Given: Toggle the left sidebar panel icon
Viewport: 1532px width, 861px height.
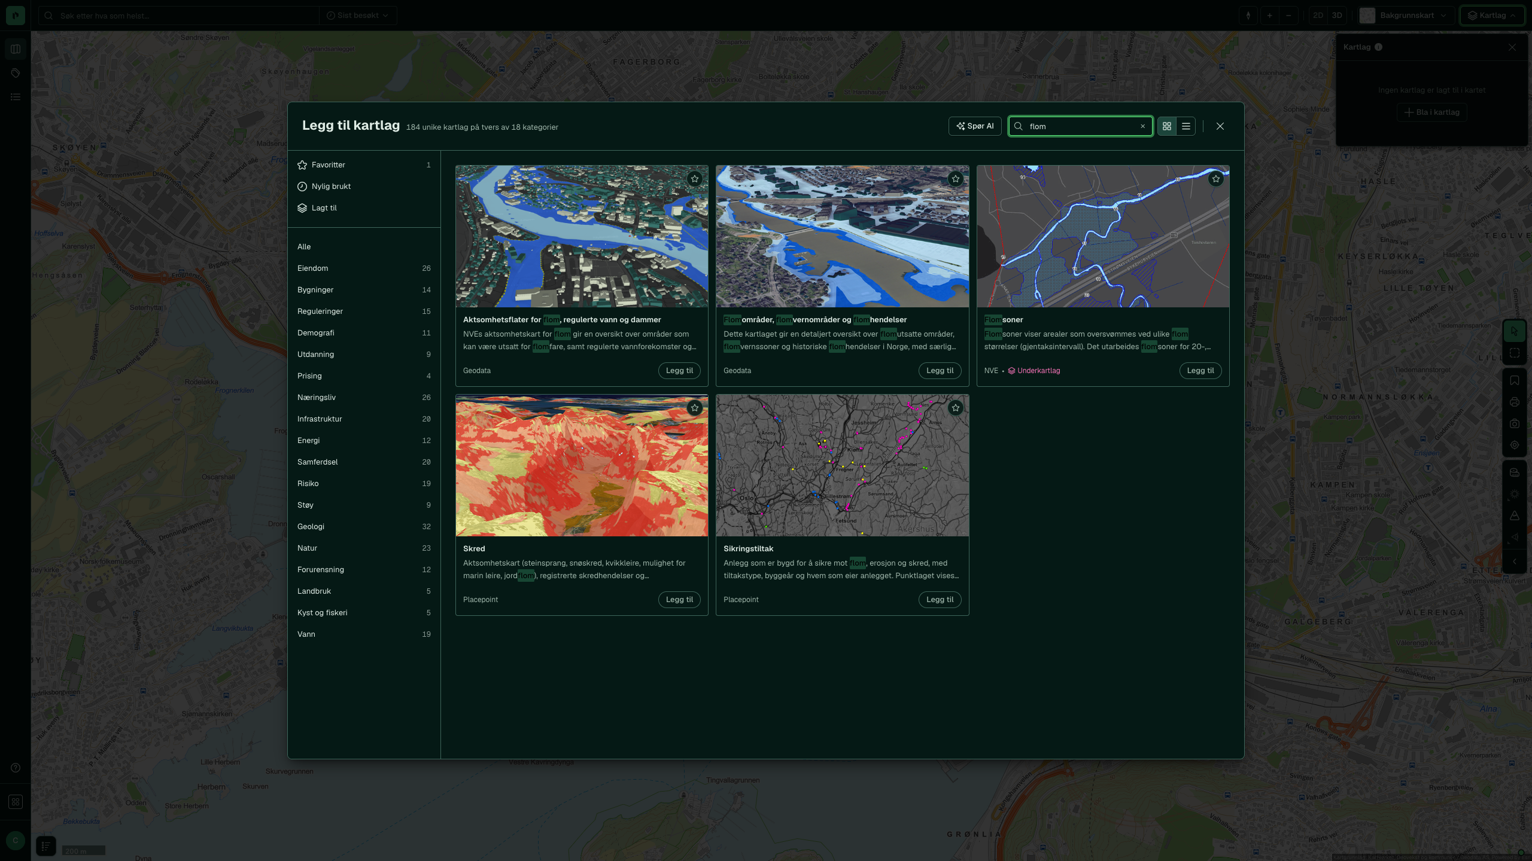Looking at the screenshot, I should pyautogui.click(x=16, y=49).
